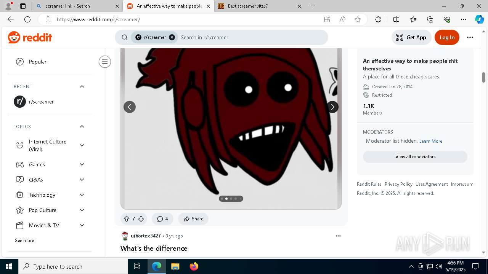Refresh the page with the reload icon

click(x=27, y=19)
